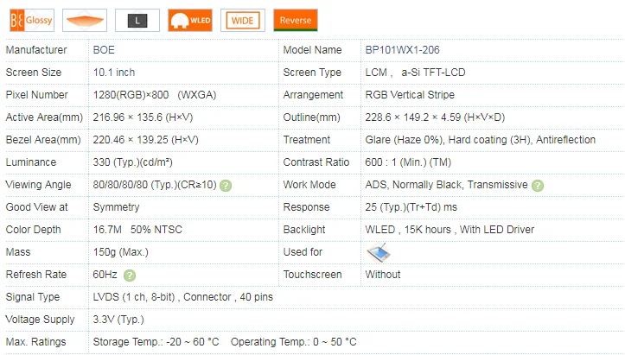Click voltage supply 3.3V (Typ.)
This screenshot has height=355, width=625.
click(118, 320)
